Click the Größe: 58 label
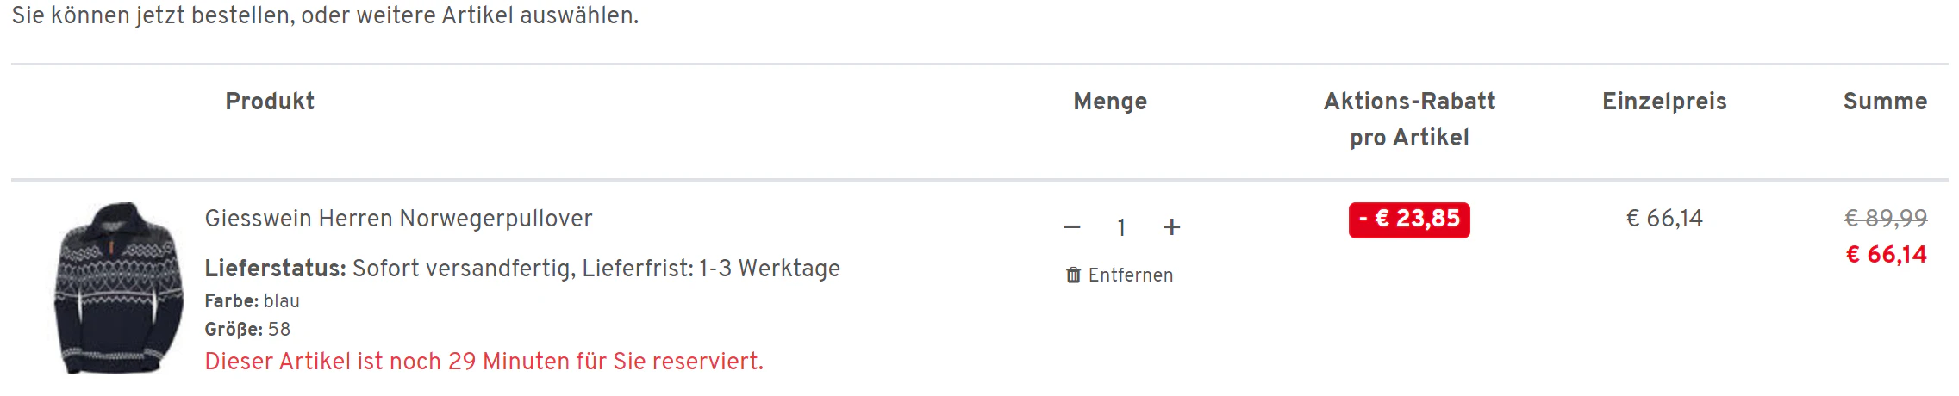The height and width of the screenshot is (396, 1959). 247,330
